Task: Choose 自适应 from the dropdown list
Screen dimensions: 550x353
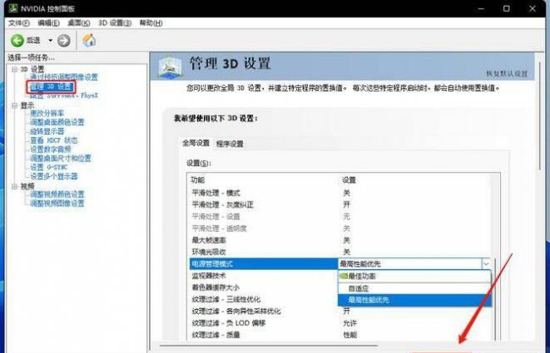Action: (414, 289)
